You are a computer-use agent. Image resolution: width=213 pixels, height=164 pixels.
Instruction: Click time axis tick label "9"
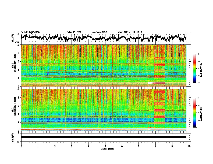(172, 146)
